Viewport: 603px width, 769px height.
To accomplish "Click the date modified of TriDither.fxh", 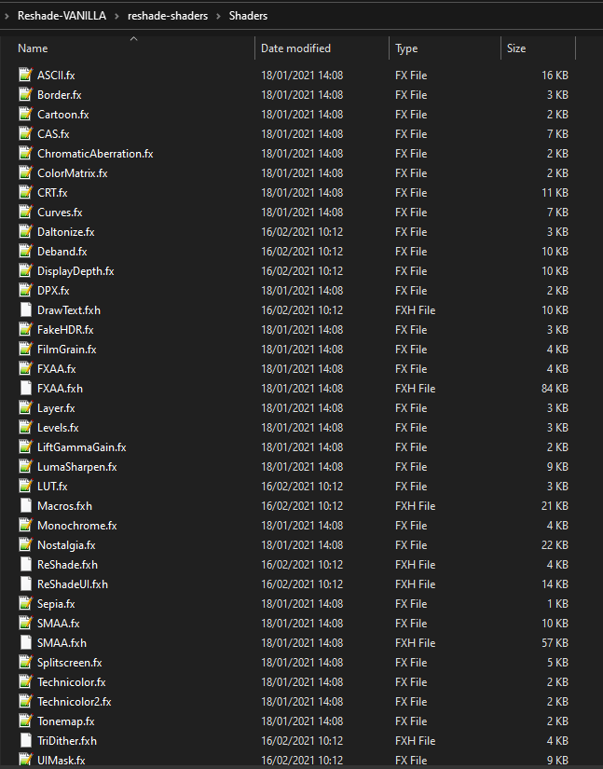I will coord(302,741).
